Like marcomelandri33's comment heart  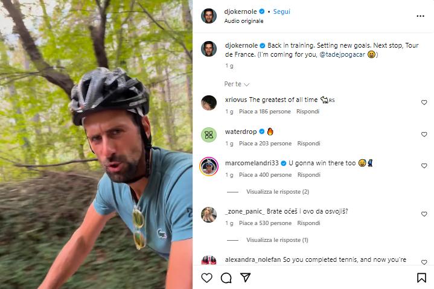tap(424, 166)
